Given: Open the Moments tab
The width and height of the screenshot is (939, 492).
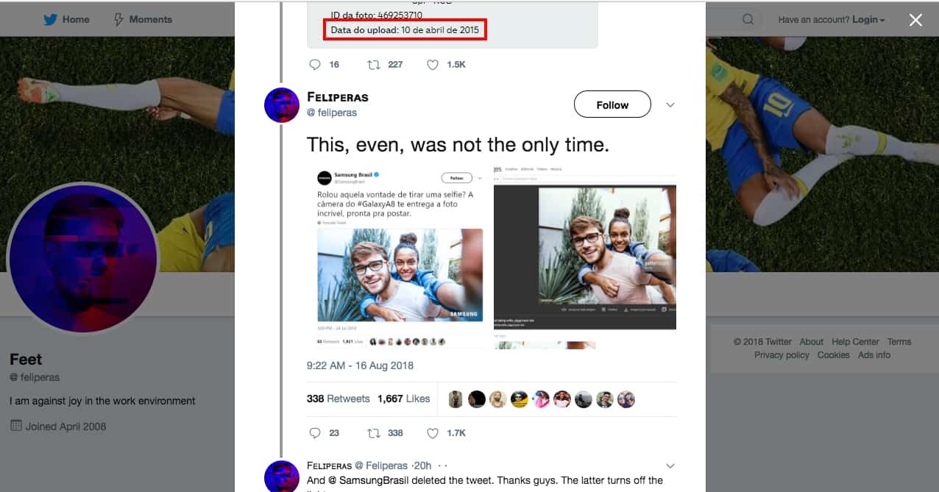Looking at the screenshot, I should tap(150, 20).
